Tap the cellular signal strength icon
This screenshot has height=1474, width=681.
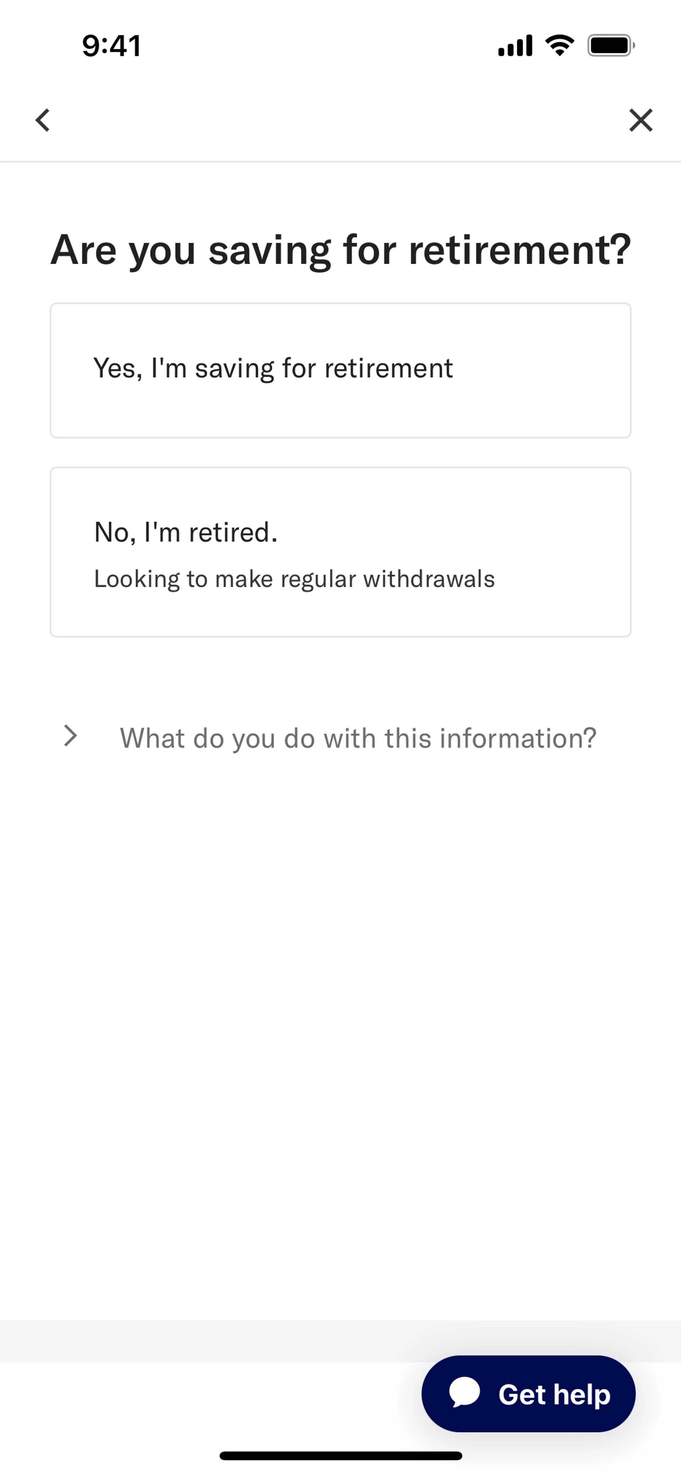(515, 46)
